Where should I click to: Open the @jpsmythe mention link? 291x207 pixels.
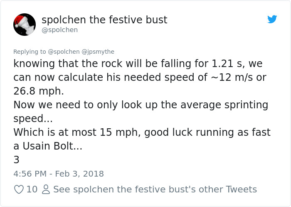click(97, 52)
